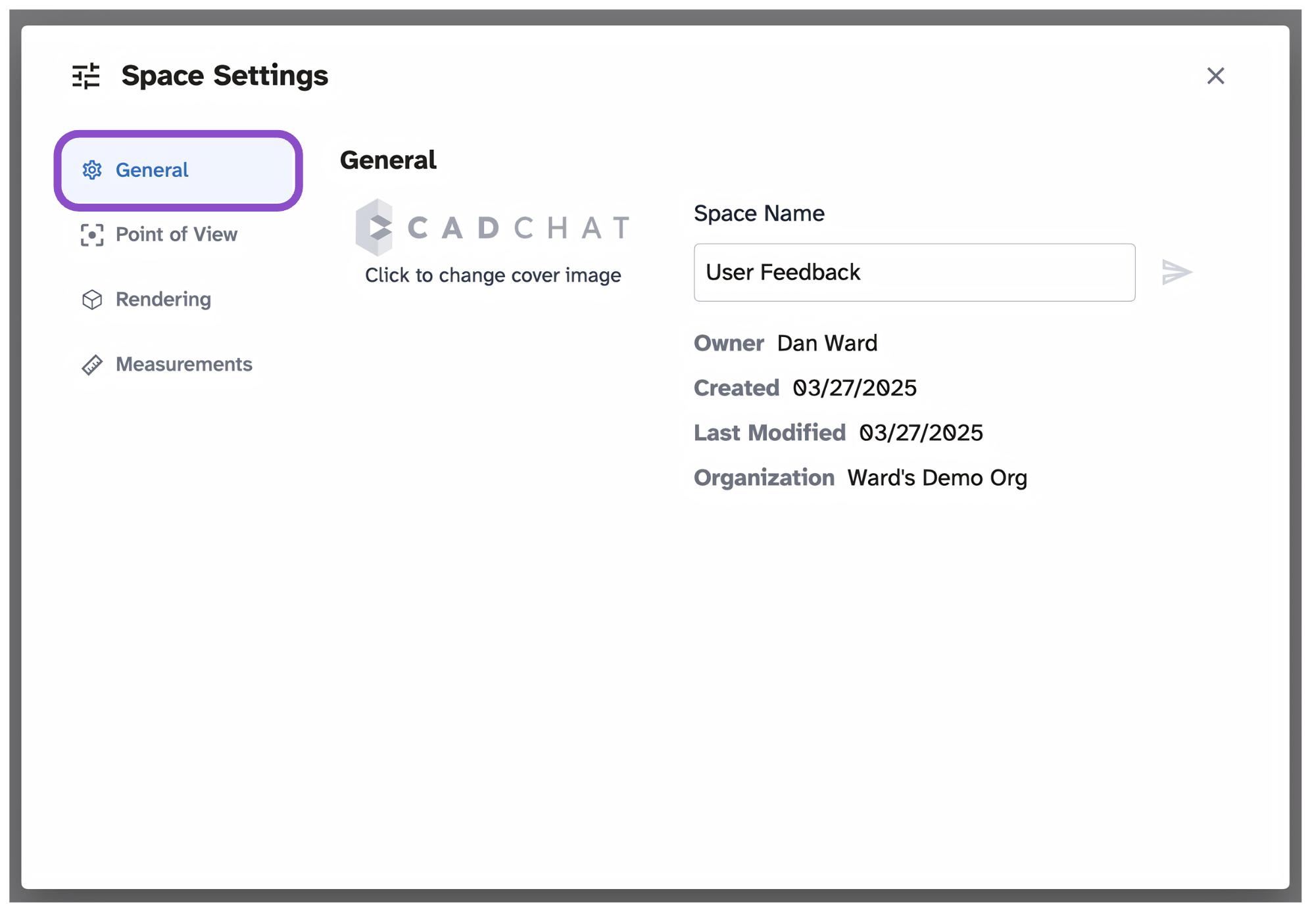Switch to Point of View settings

pos(158,235)
